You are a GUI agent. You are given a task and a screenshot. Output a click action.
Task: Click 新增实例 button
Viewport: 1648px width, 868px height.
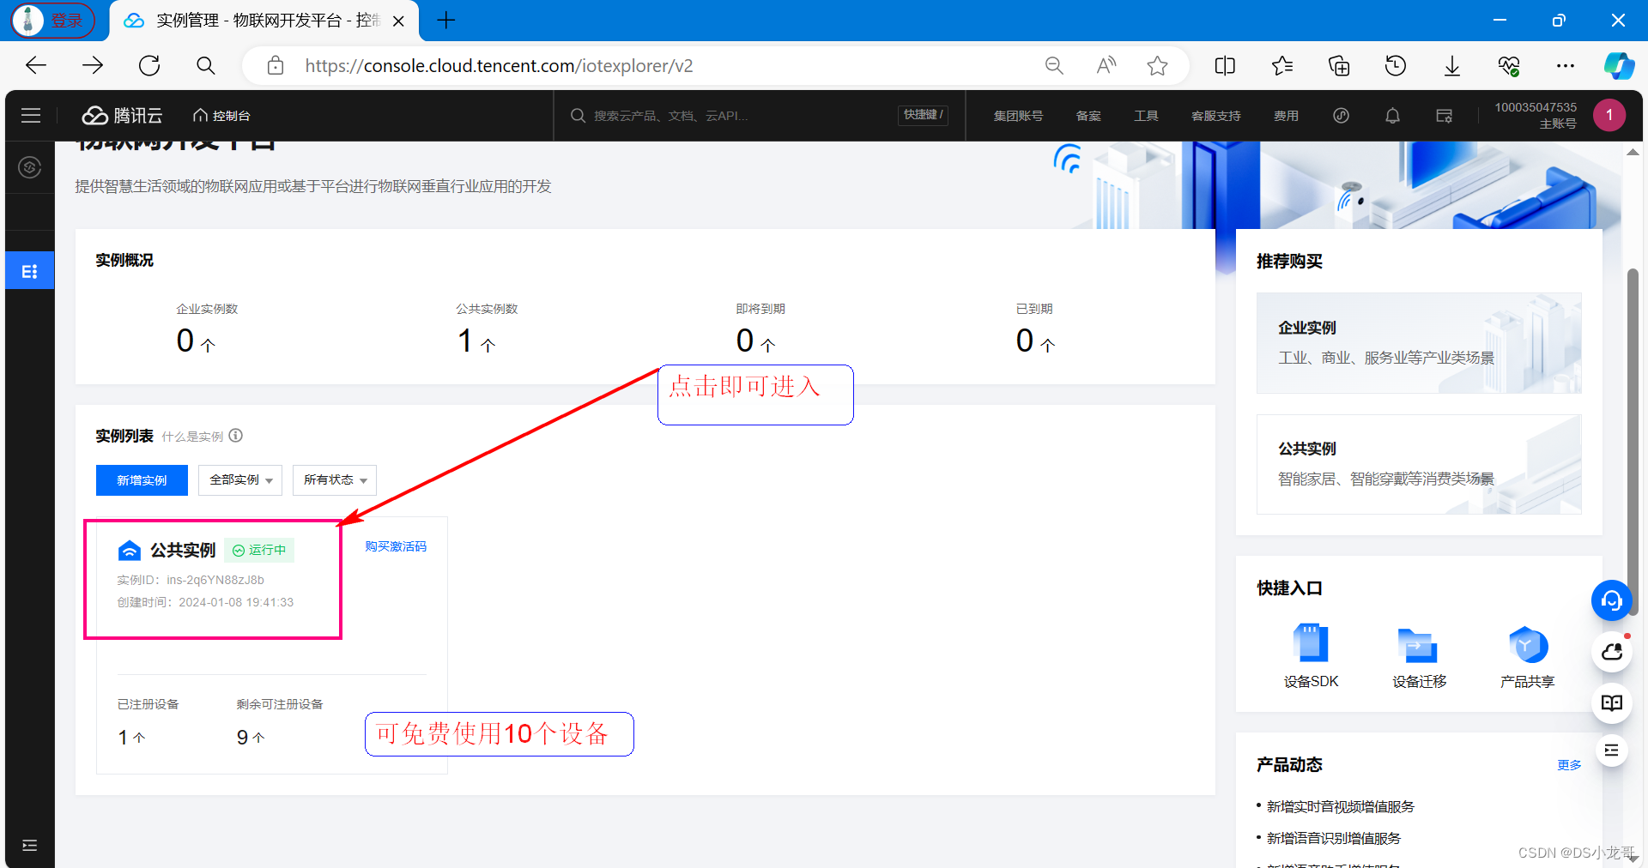pyautogui.click(x=142, y=479)
